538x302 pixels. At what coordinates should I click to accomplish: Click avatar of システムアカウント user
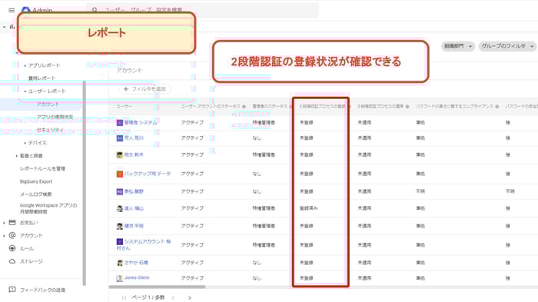[119, 241]
